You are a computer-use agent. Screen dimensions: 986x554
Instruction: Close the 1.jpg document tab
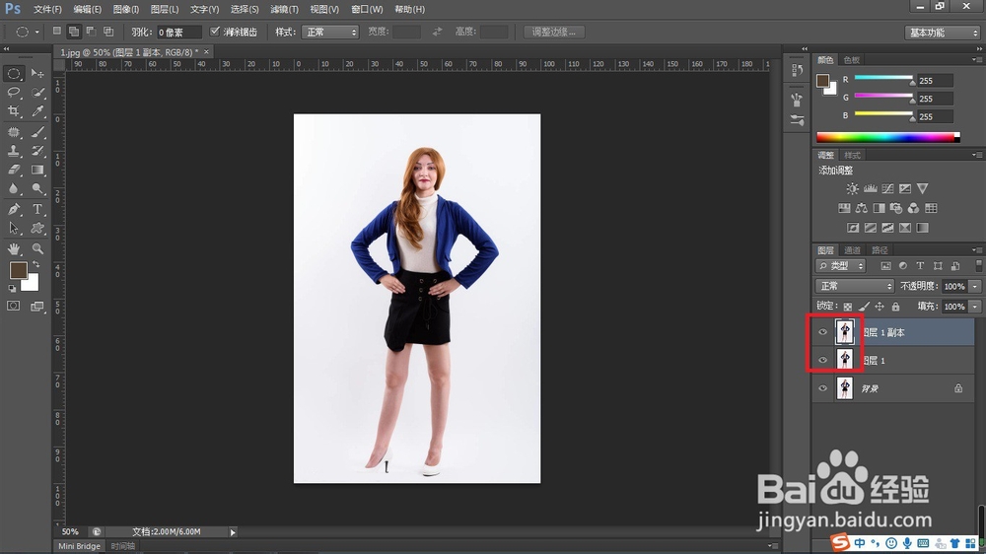pos(206,52)
